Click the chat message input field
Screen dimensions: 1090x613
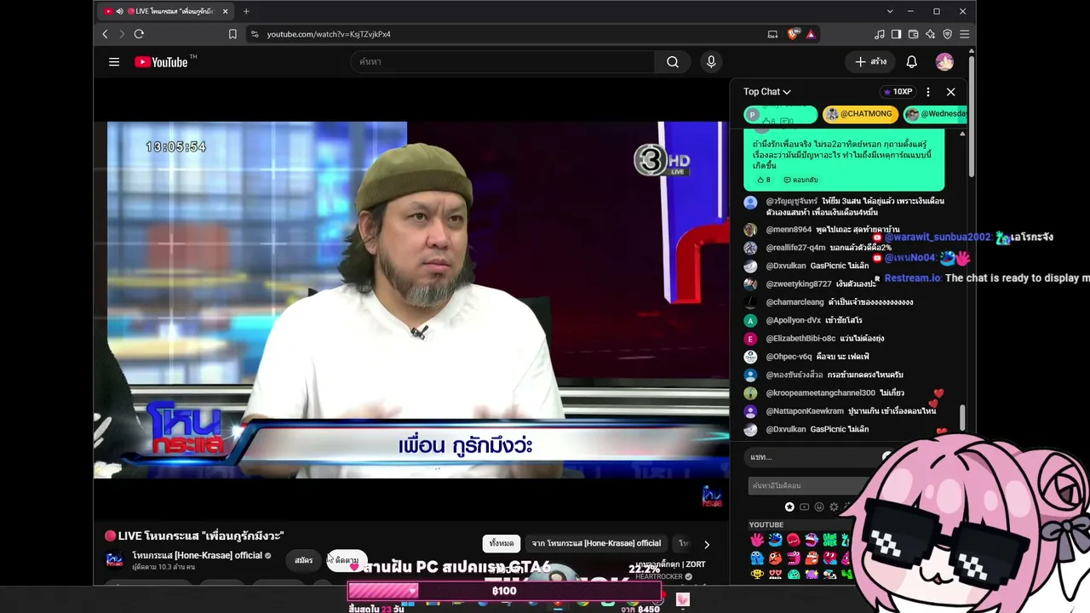point(812,457)
